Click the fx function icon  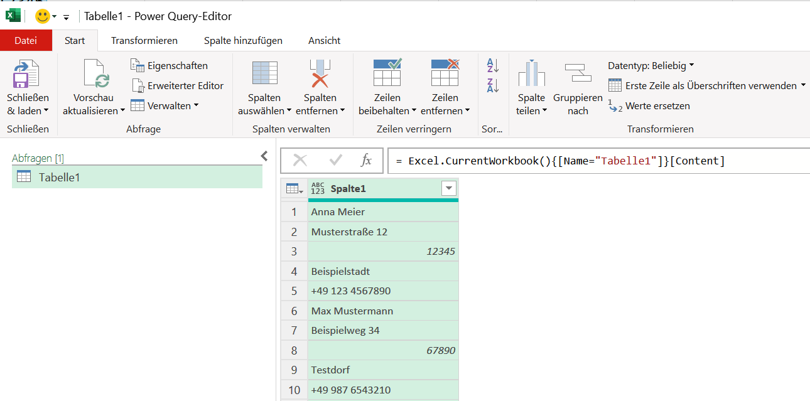[x=366, y=161]
